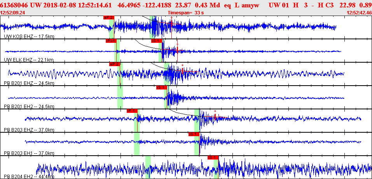The image size is (372, 179).
Task: Click the green P window on B203 EH1 trace
Action: pos(137,144)
